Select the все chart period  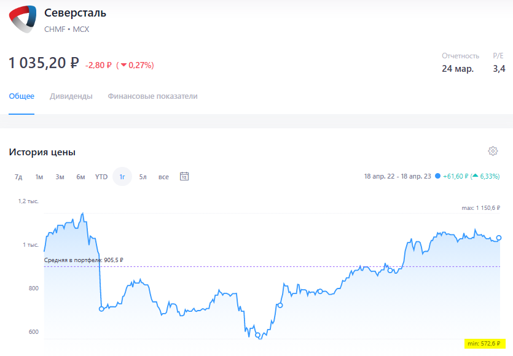point(163,177)
